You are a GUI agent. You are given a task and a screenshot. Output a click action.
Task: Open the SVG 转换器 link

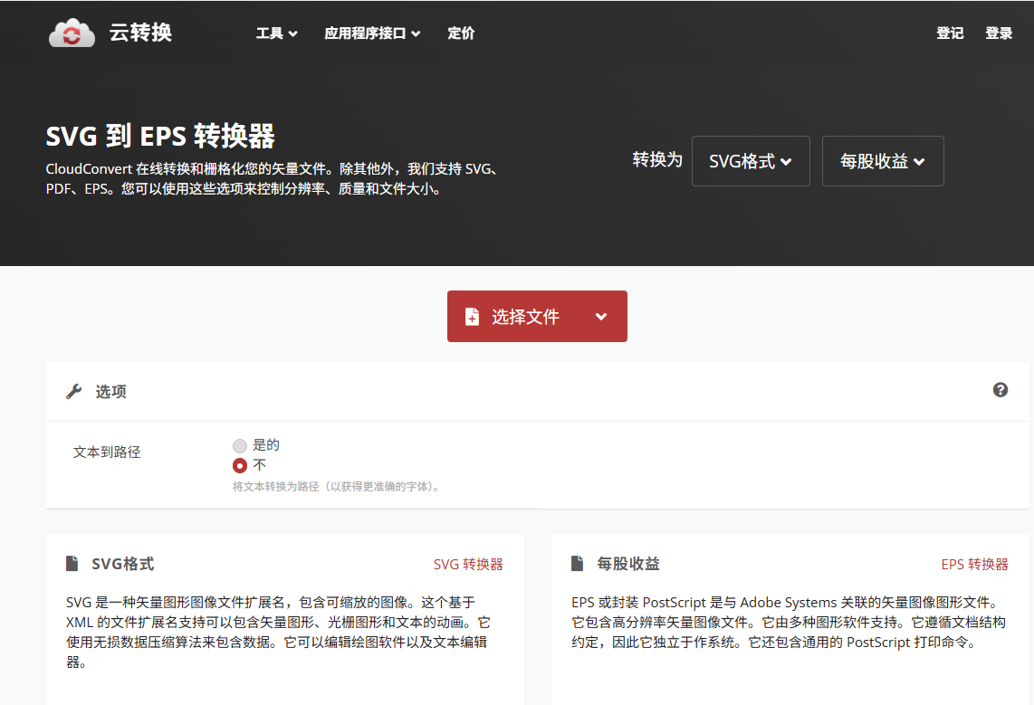(468, 564)
